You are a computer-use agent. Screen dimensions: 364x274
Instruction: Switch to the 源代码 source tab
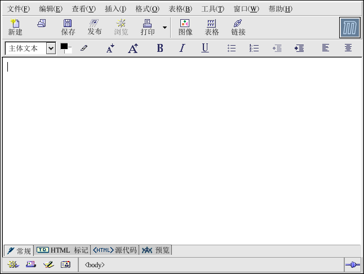click(115, 250)
